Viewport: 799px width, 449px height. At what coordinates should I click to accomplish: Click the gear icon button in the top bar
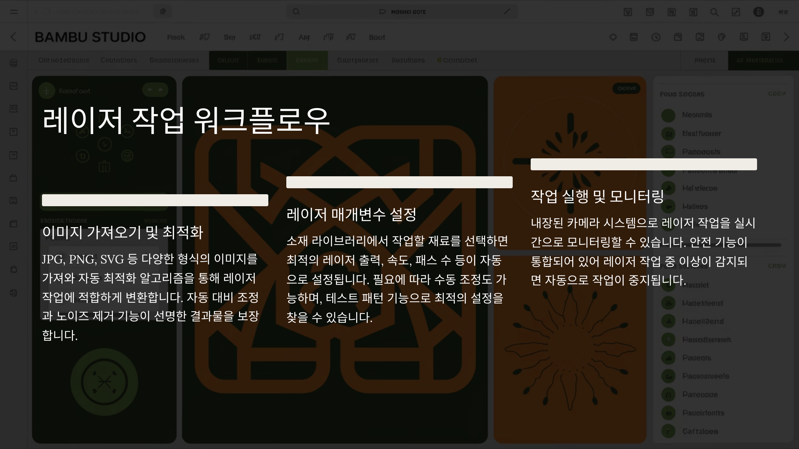[x=163, y=12]
